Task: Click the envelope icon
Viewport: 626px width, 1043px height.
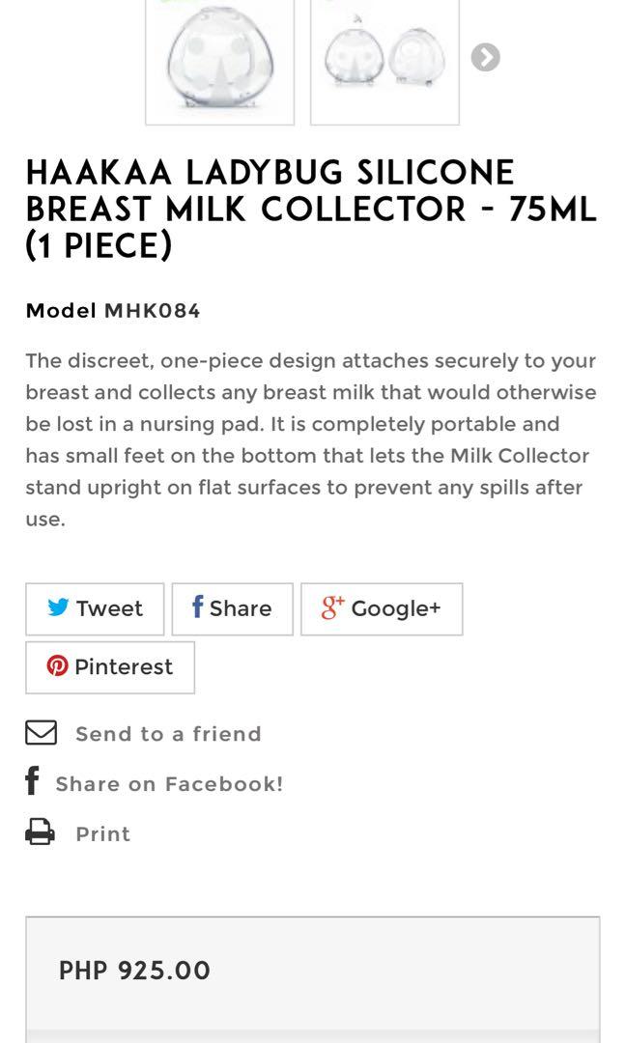Action: (x=41, y=733)
